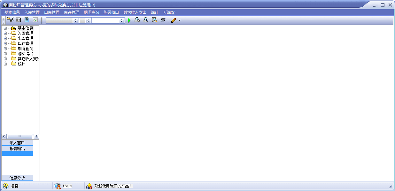Click the form view toolbar icon
The image size is (395, 191).
[x=18, y=20]
